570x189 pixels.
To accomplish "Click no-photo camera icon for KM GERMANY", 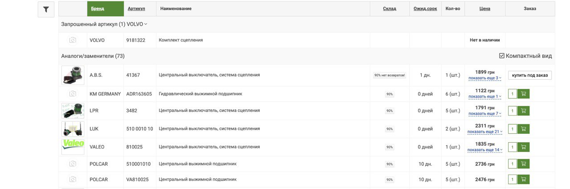I will (x=73, y=94).
